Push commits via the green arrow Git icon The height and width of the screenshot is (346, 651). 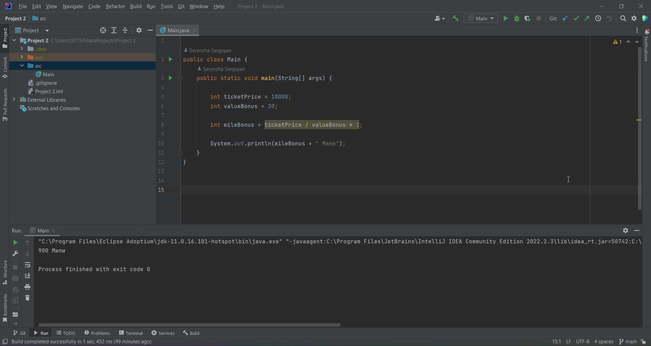coord(587,18)
